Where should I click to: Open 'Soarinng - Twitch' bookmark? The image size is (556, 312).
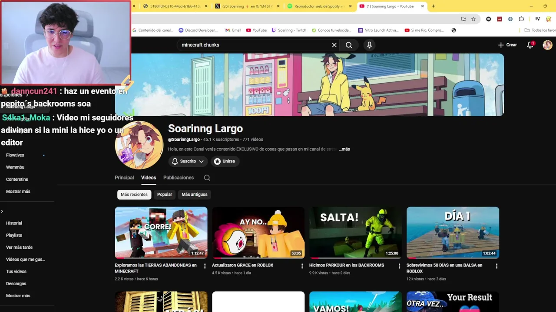[x=289, y=30]
